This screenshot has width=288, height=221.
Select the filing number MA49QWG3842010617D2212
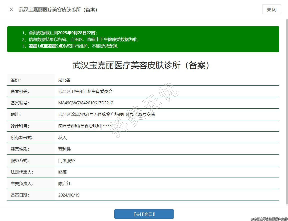click(86, 103)
